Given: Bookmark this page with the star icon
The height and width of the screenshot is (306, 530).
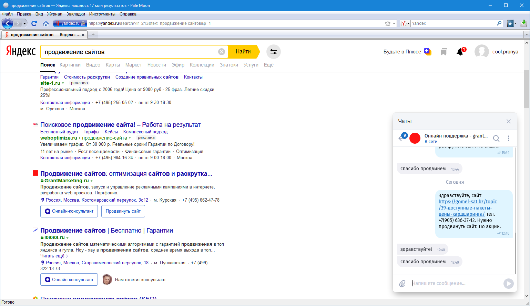Looking at the screenshot, I should pyautogui.click(x=388, y=23).
